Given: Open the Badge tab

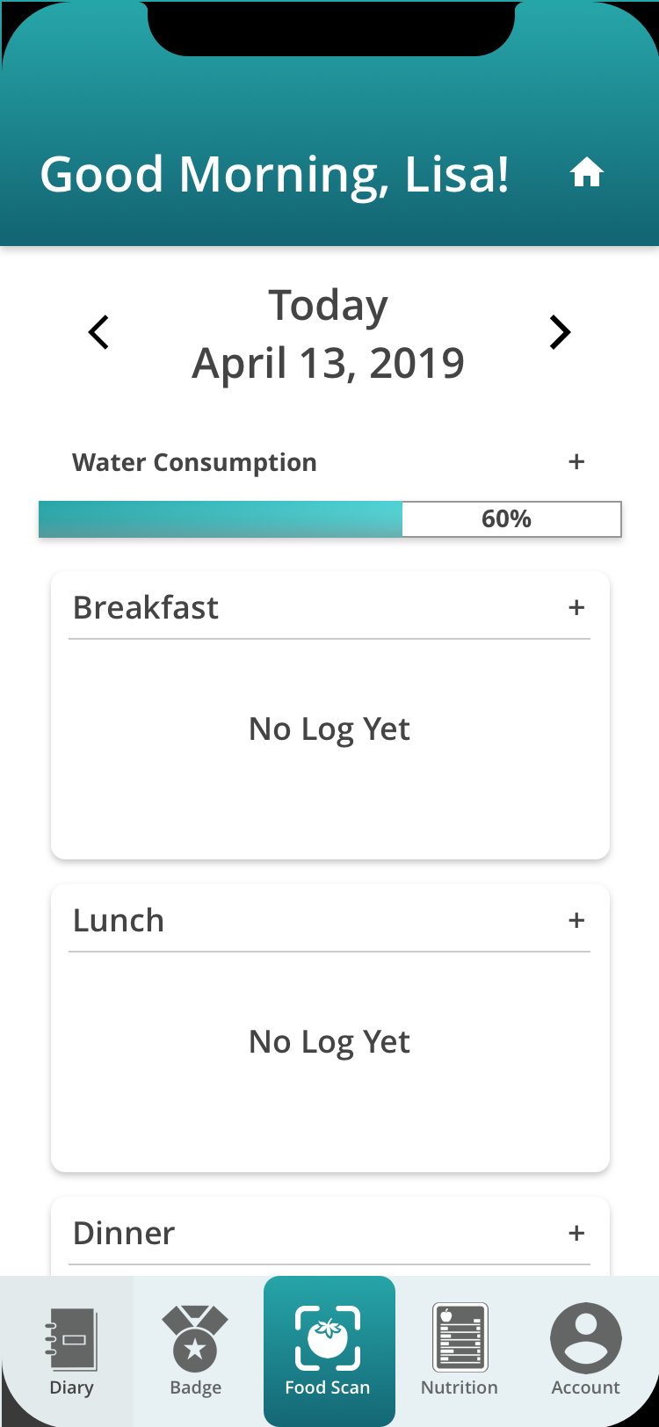Looking at the screenshot, I should tap(195, 1351).
